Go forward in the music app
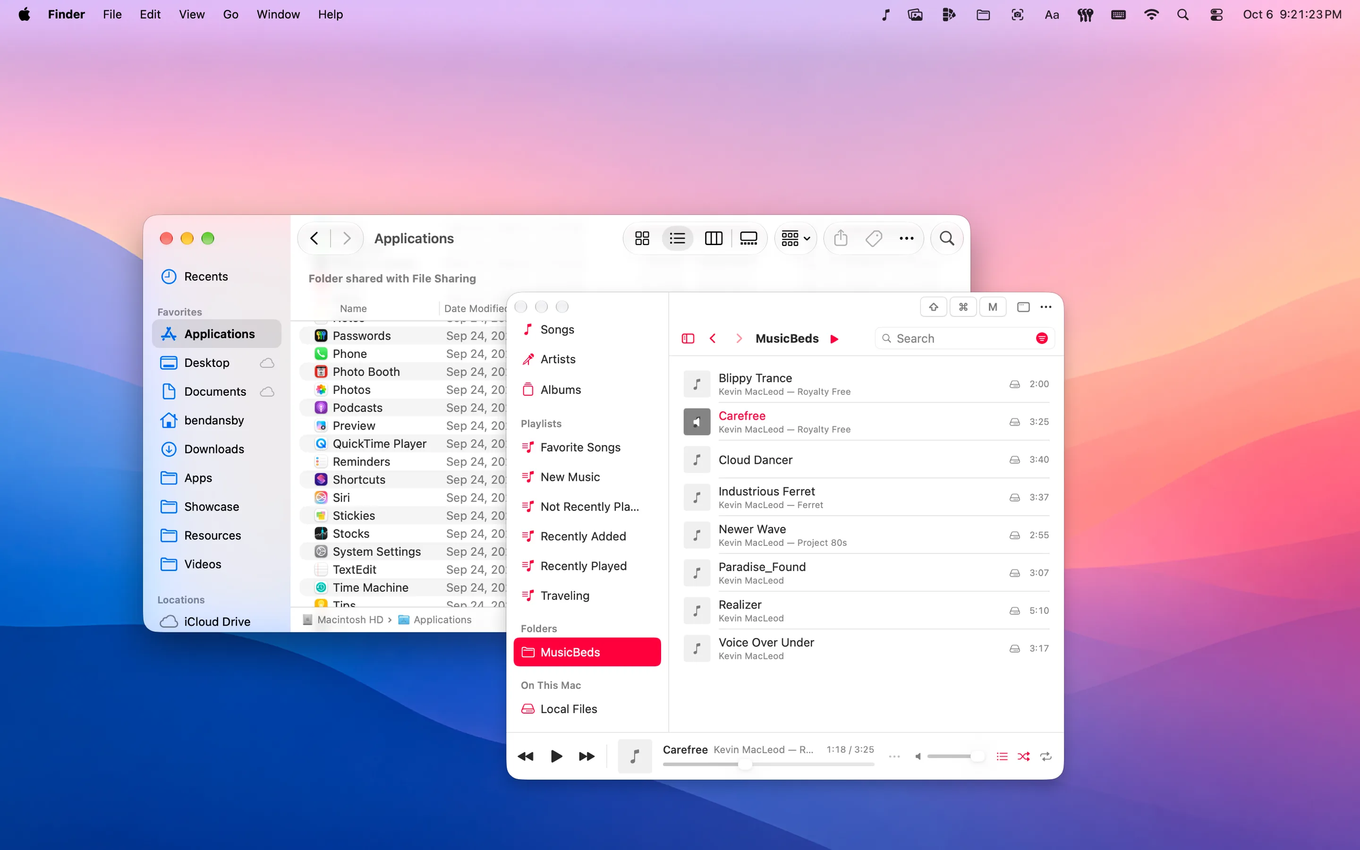The height and width of the screenshot is (850, 1360). pos(739,339)
